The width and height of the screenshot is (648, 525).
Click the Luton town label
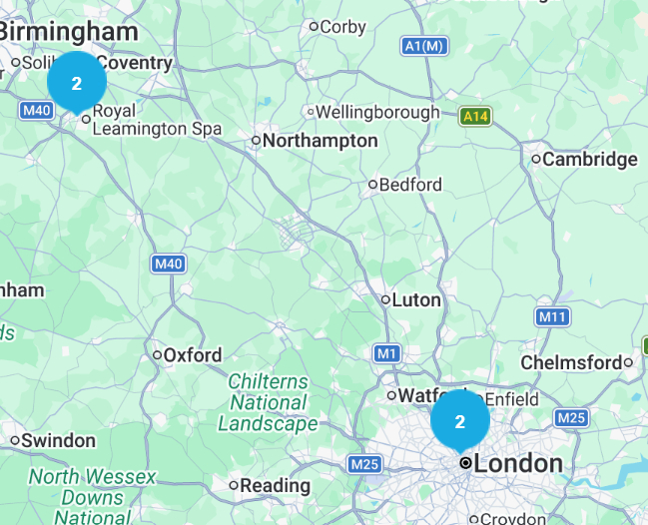[x=416, y=300]
